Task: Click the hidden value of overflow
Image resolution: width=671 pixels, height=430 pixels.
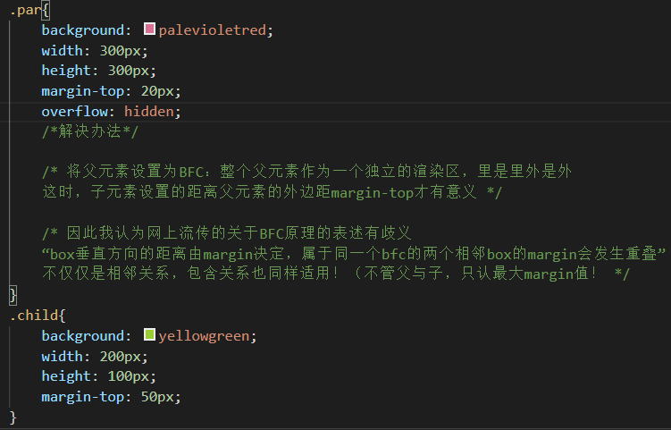Action: click(152, 112)
